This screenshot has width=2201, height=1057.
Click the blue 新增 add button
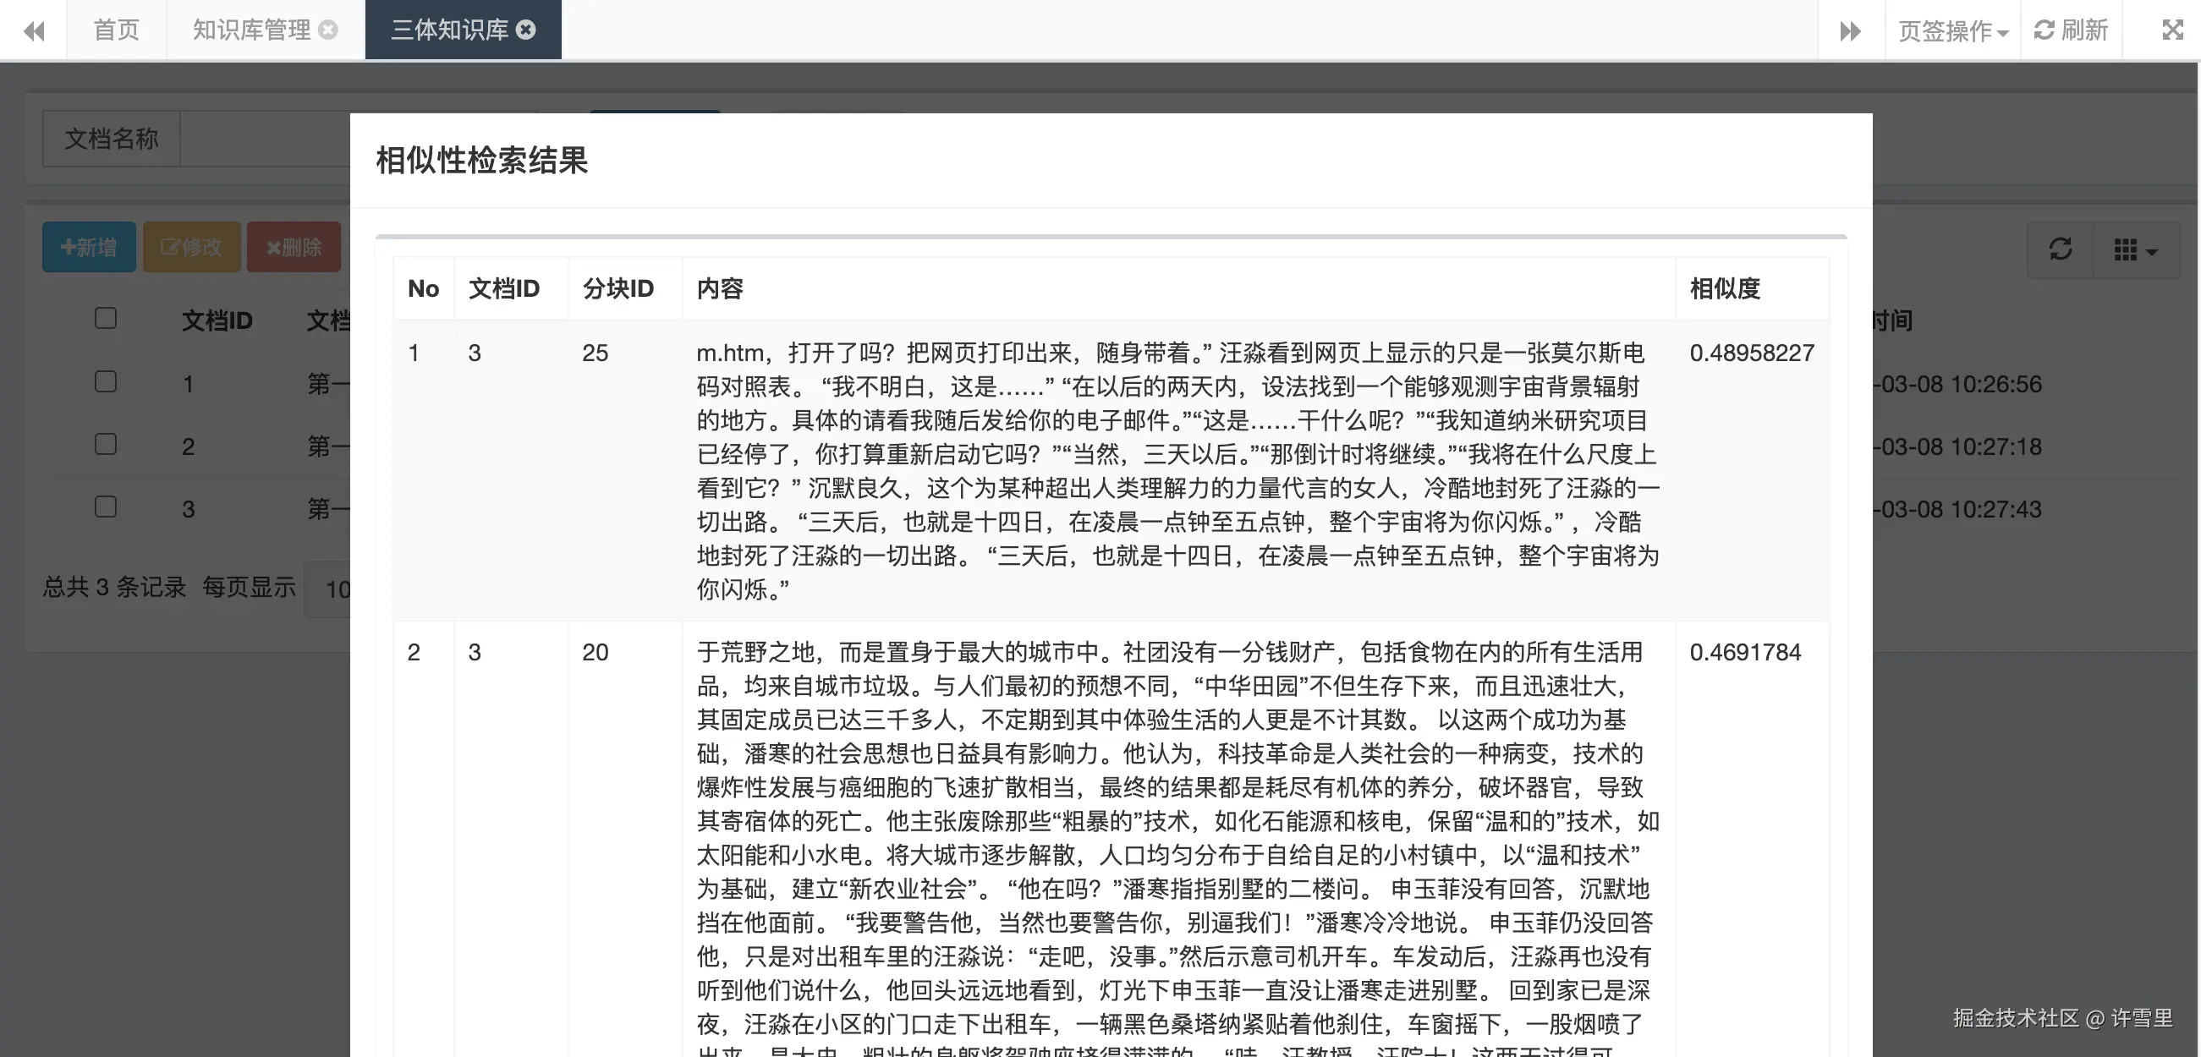89,248
